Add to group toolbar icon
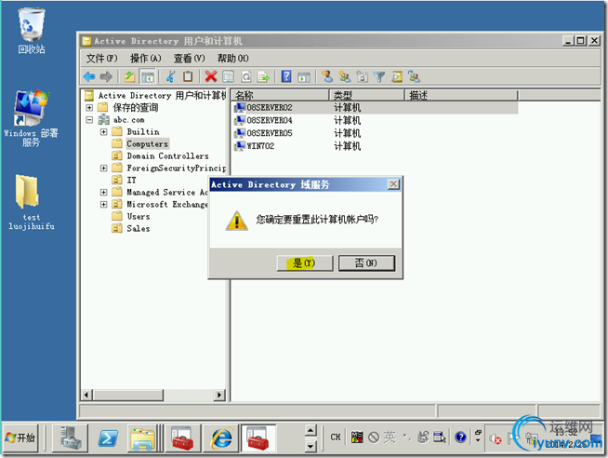The width and height of the screenshot is (608, 458). click(414, 76)
